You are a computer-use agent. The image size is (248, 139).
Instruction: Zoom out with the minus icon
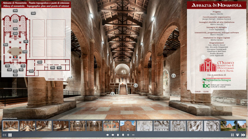point(133,135)
